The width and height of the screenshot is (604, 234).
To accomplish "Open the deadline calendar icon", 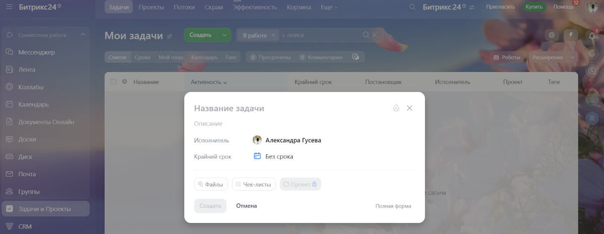I will [x=257, y=156].
